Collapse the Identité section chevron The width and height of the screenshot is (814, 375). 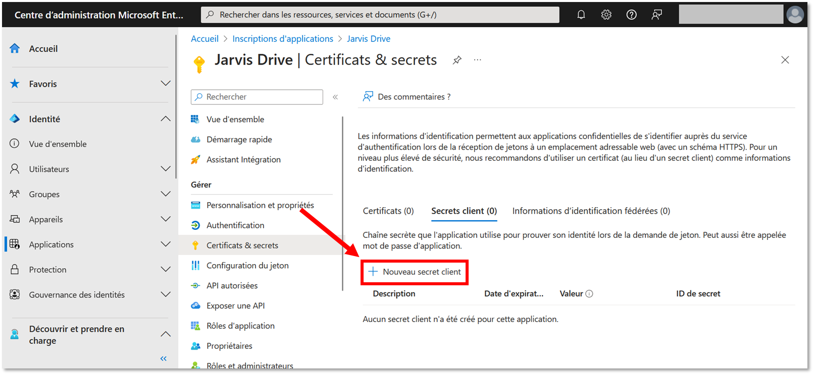point(166,118)
